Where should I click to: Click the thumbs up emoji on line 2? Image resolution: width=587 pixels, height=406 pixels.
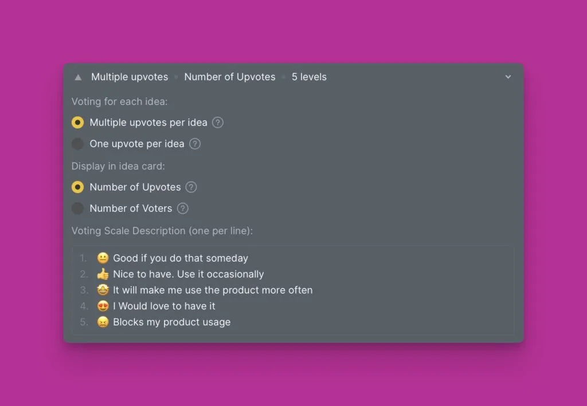click(103, 274)
